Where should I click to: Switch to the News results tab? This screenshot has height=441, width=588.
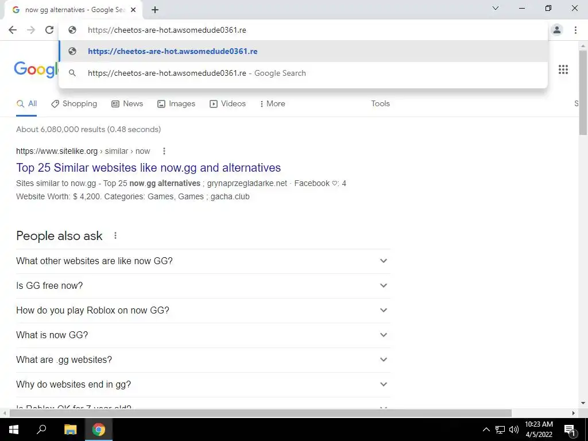point(127,104)
